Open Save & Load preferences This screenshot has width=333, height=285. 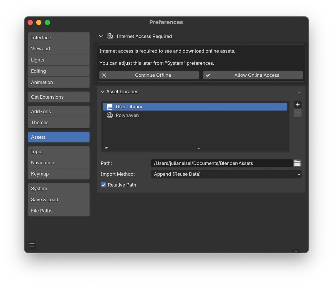(59, 200)
